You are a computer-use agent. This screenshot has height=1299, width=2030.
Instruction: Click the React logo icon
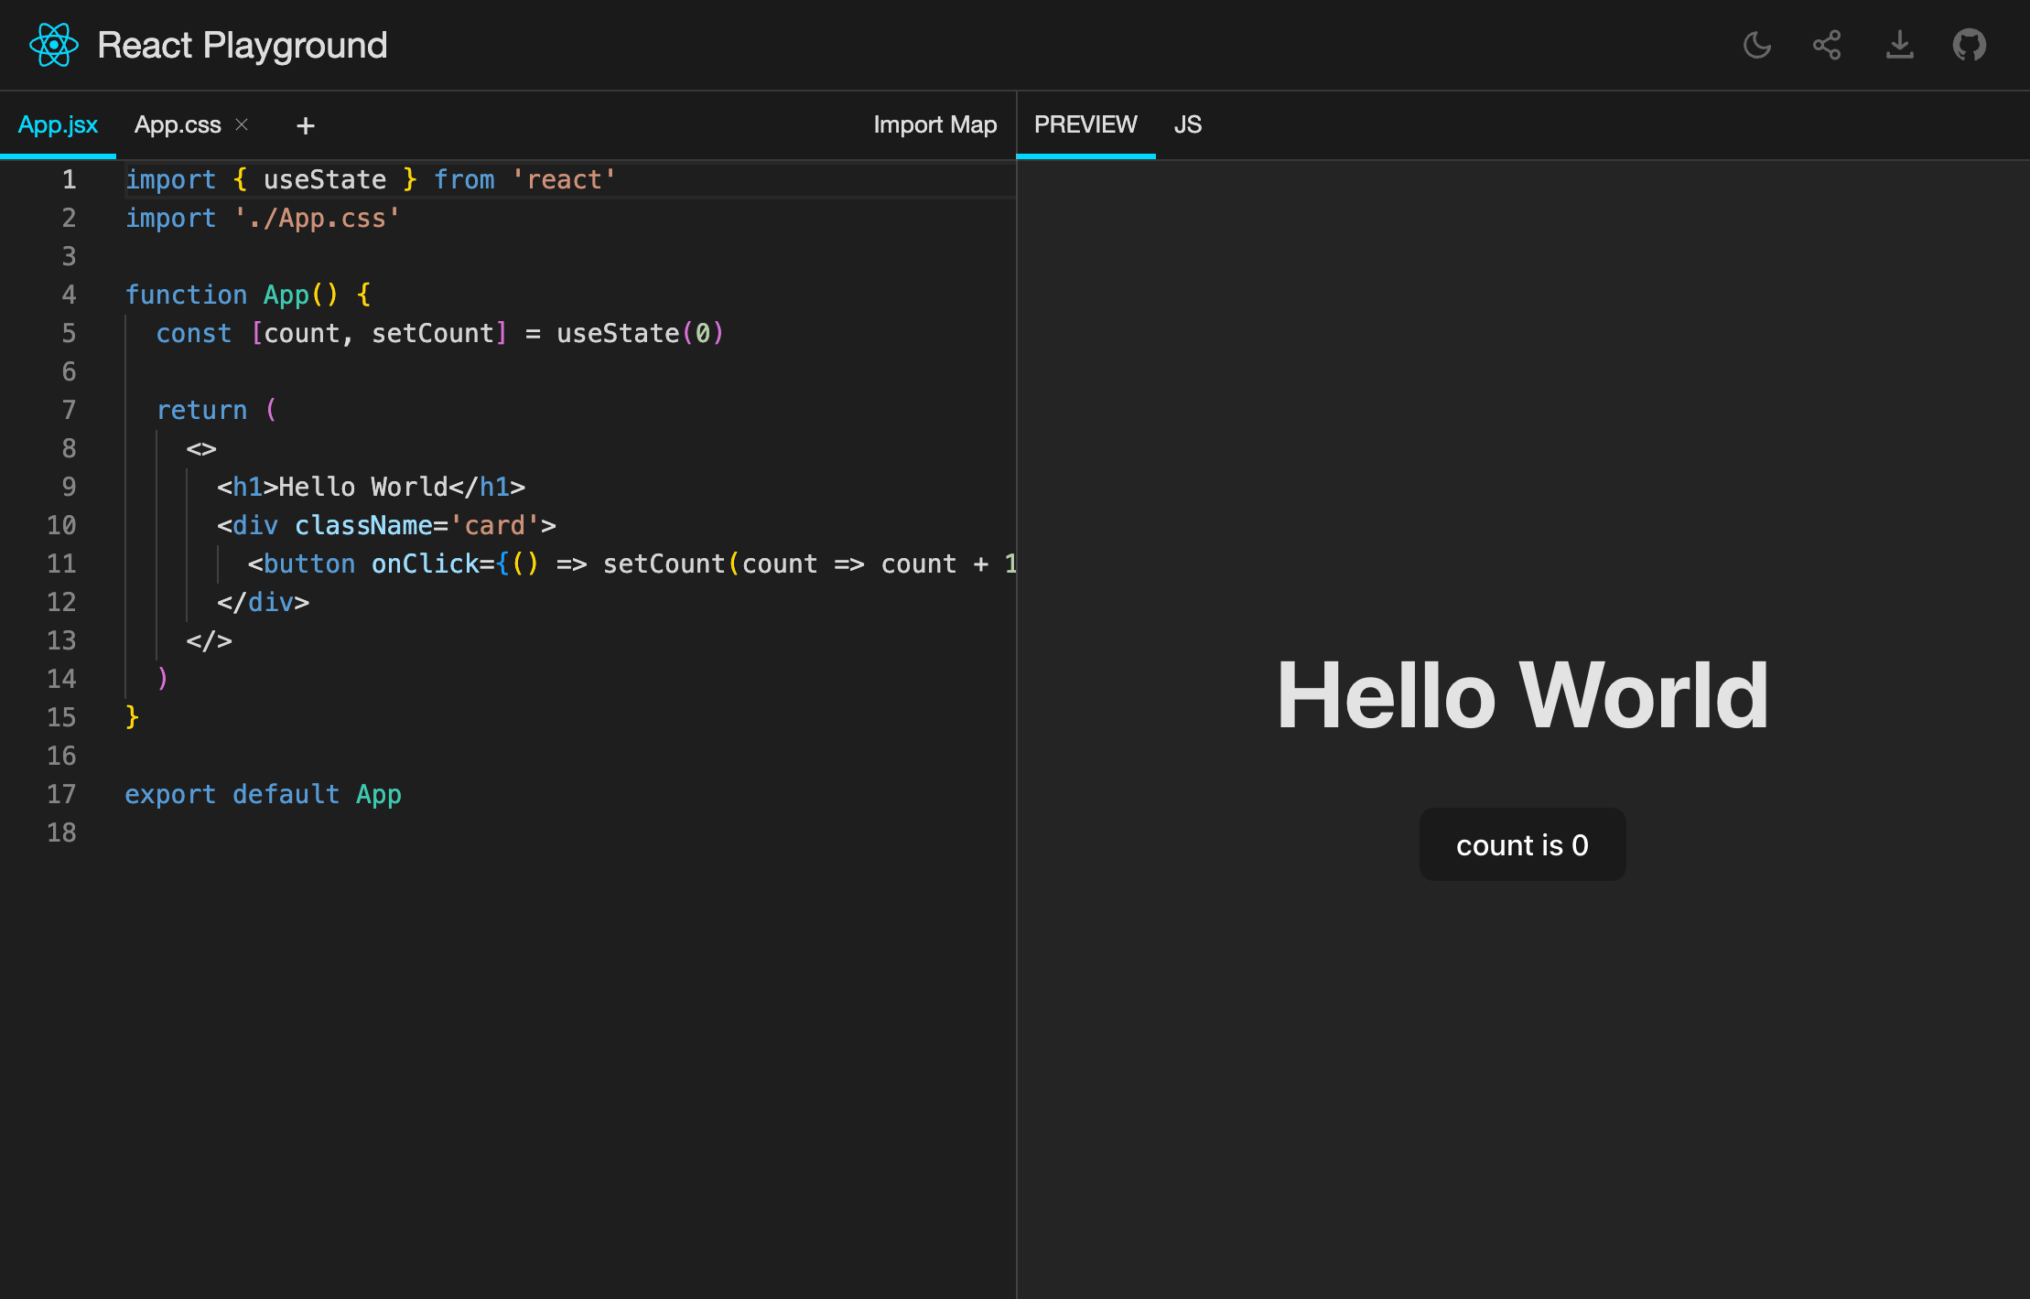click(x=53, y=45)
